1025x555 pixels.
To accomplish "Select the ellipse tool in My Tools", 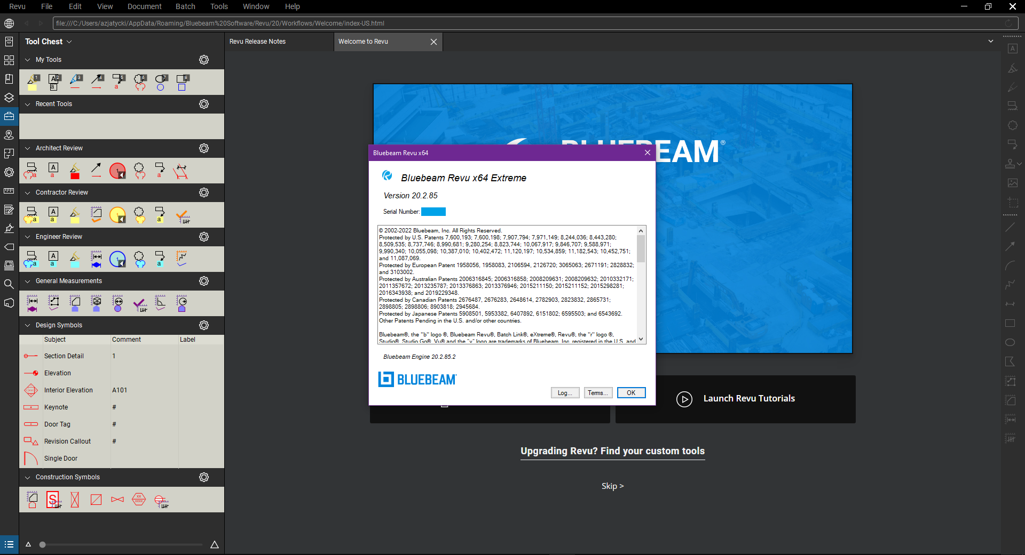I will tap(161, 82).
